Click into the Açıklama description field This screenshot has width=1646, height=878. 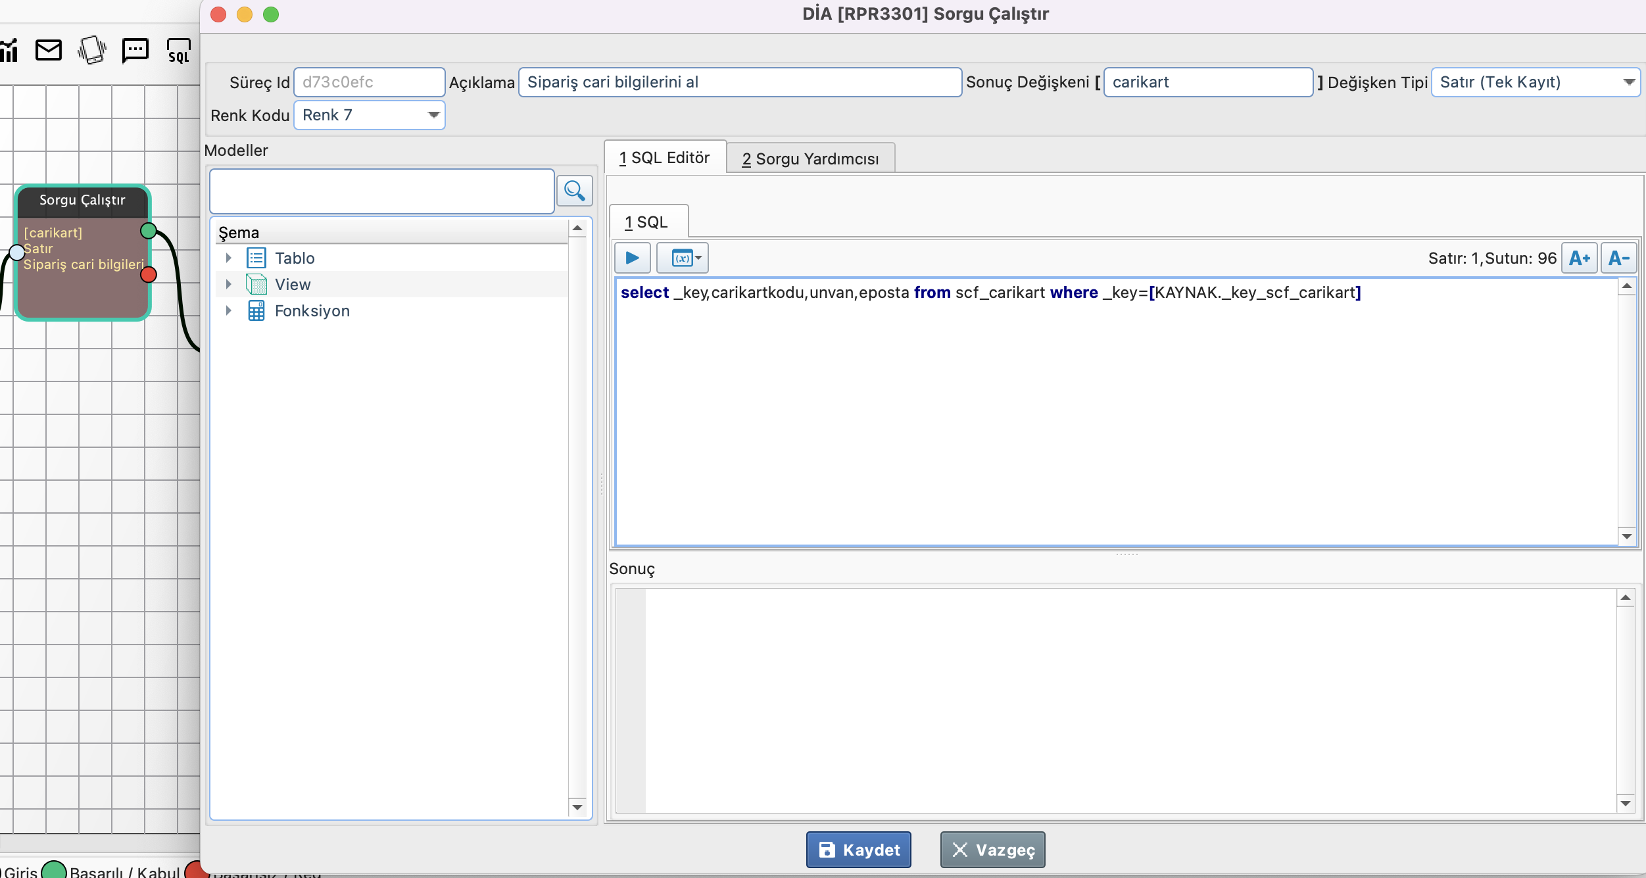(739, 82)
